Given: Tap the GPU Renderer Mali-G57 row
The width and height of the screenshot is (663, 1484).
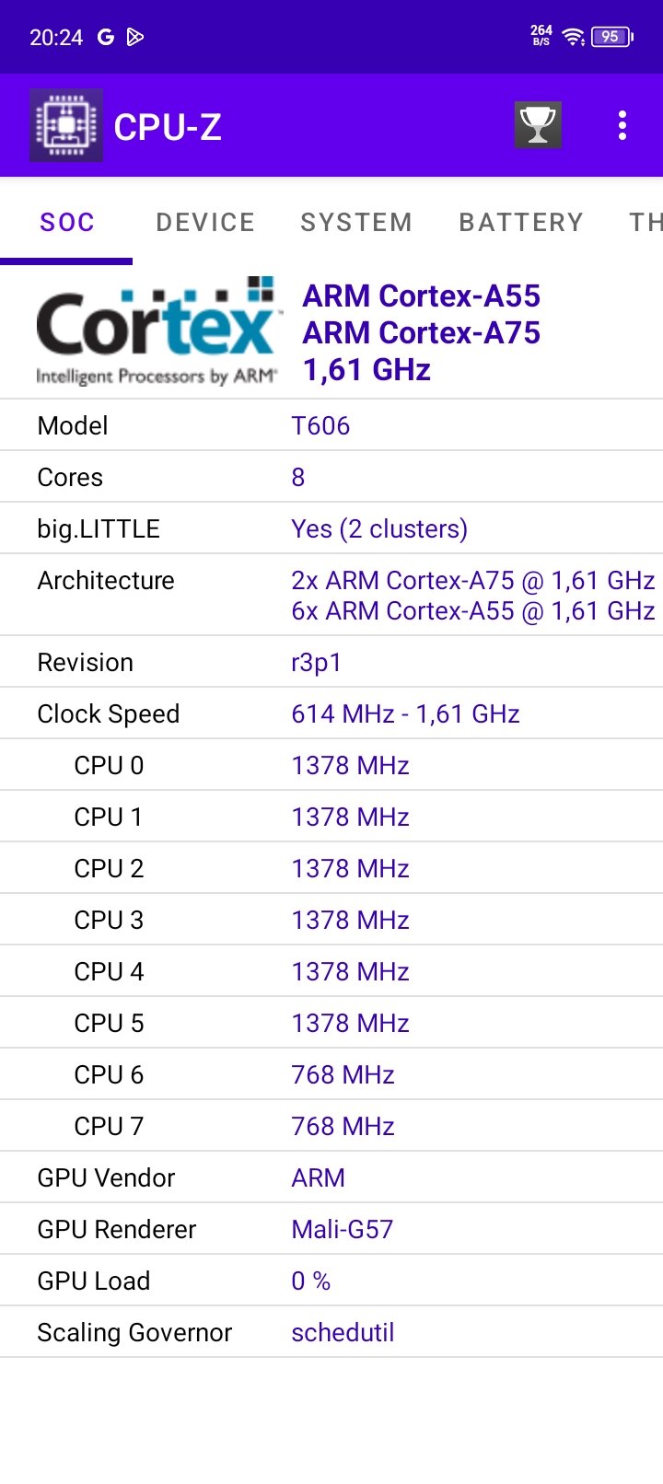Looking at the screenshot, I should (331, 1229).
